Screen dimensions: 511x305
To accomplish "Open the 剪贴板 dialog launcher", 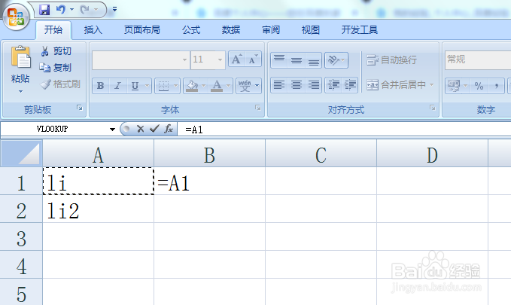I will coord(80,108).
